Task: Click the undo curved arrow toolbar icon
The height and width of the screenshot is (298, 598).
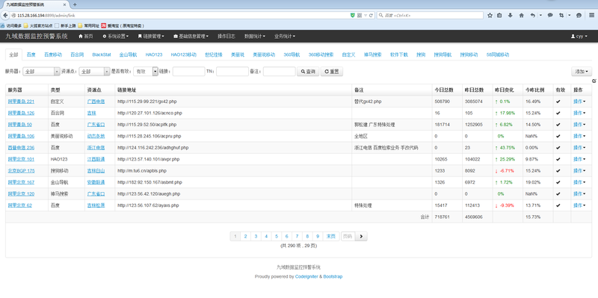Action: point(533,15)
